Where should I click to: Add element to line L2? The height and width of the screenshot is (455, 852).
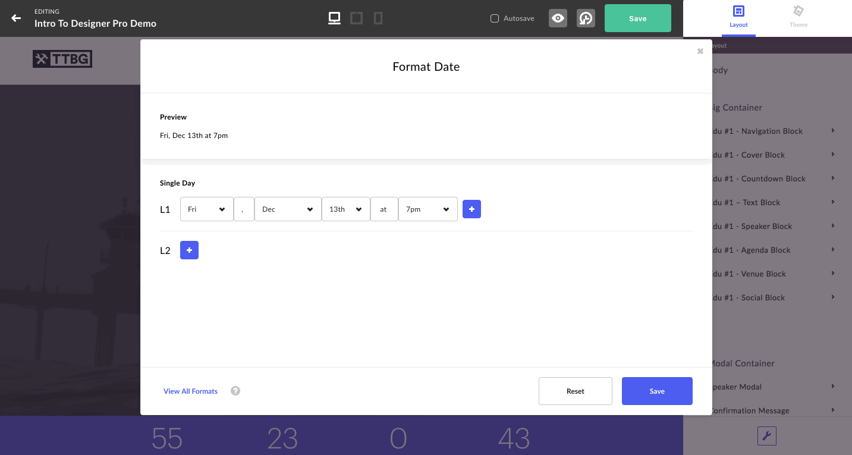[189, 250]
